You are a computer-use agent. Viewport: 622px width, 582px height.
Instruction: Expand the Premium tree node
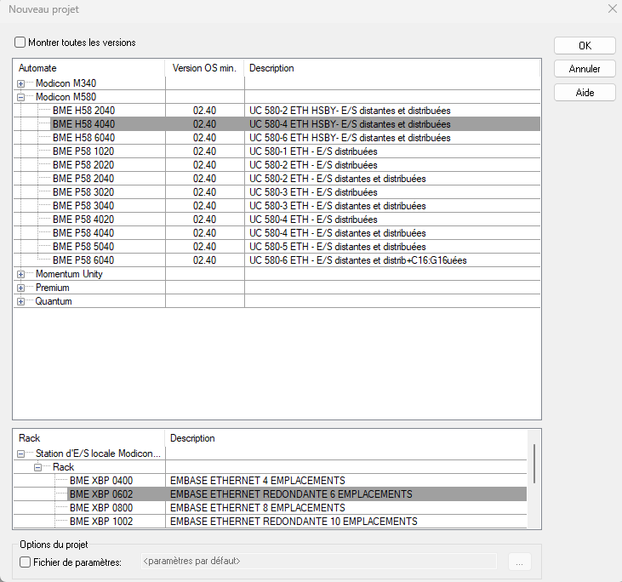(x=20, y=288)
